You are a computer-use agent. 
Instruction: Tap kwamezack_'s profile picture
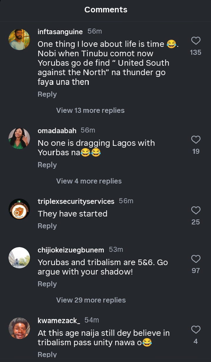tap(19, 328)
